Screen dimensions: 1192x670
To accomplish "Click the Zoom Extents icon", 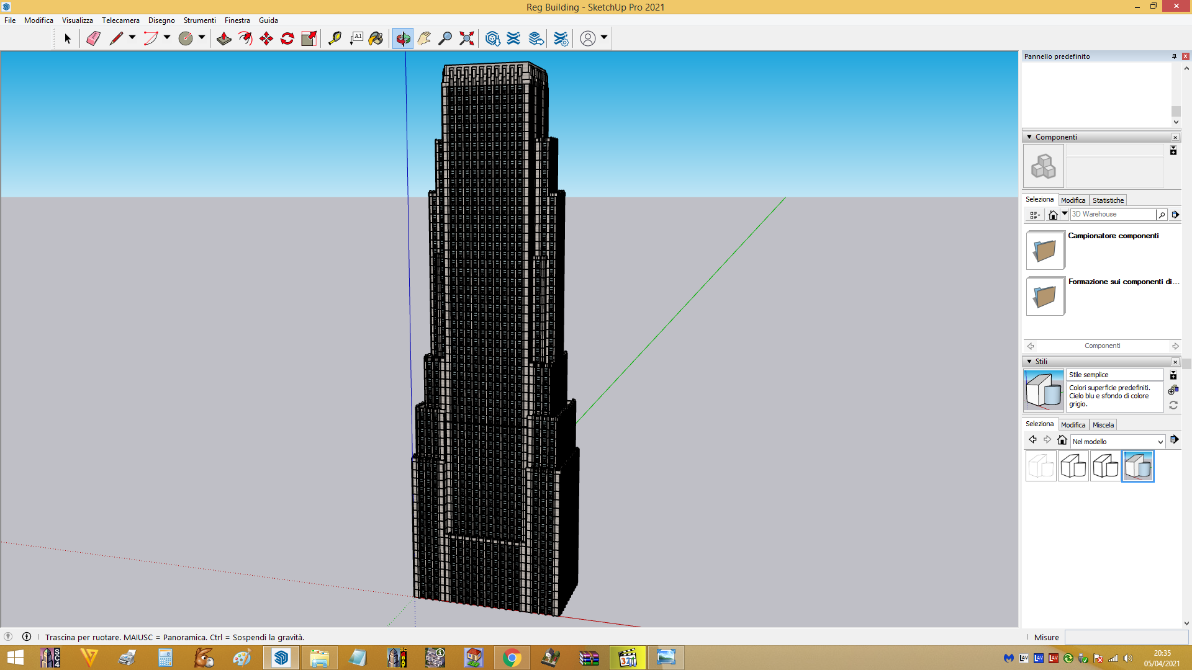I will coord(466,38).
